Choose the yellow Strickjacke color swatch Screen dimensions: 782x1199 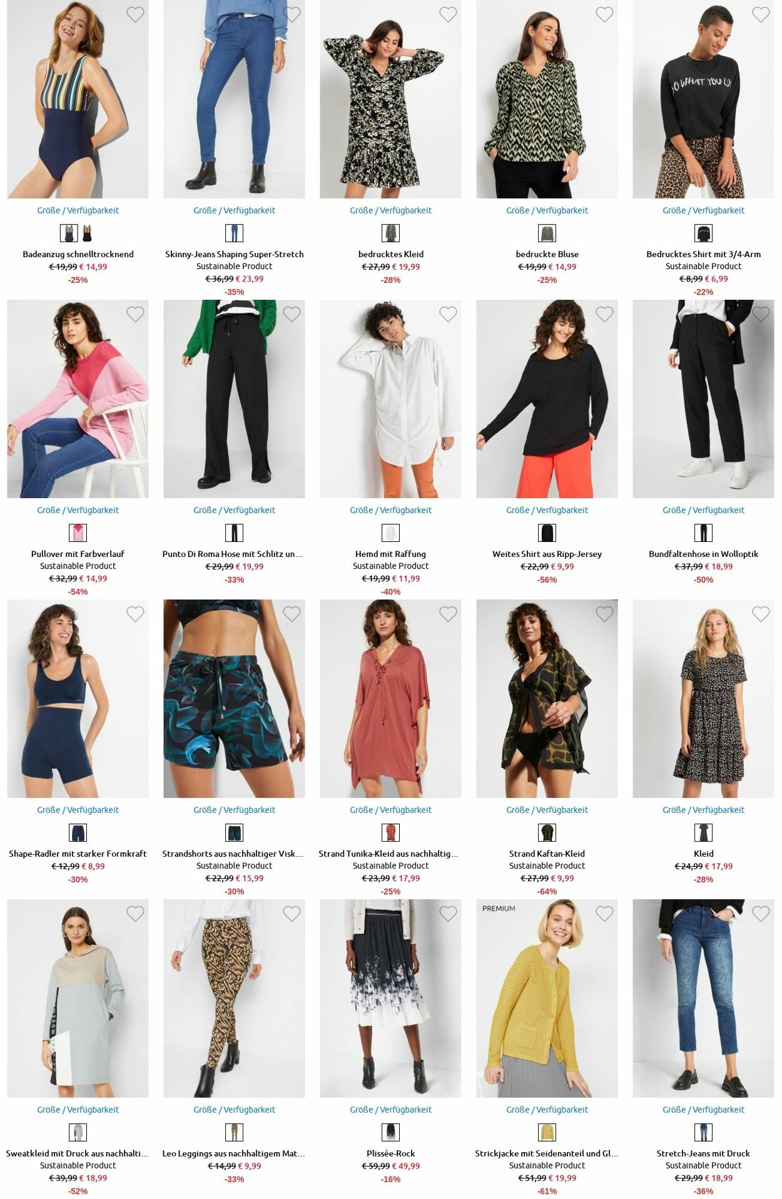click(x=547, y=1133)
